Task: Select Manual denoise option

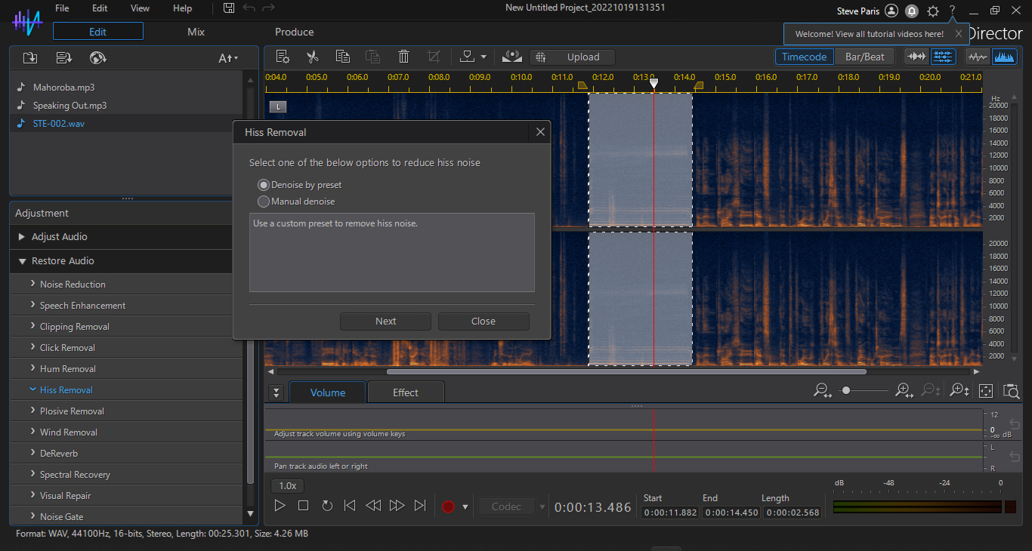Action: click(263, 202)
